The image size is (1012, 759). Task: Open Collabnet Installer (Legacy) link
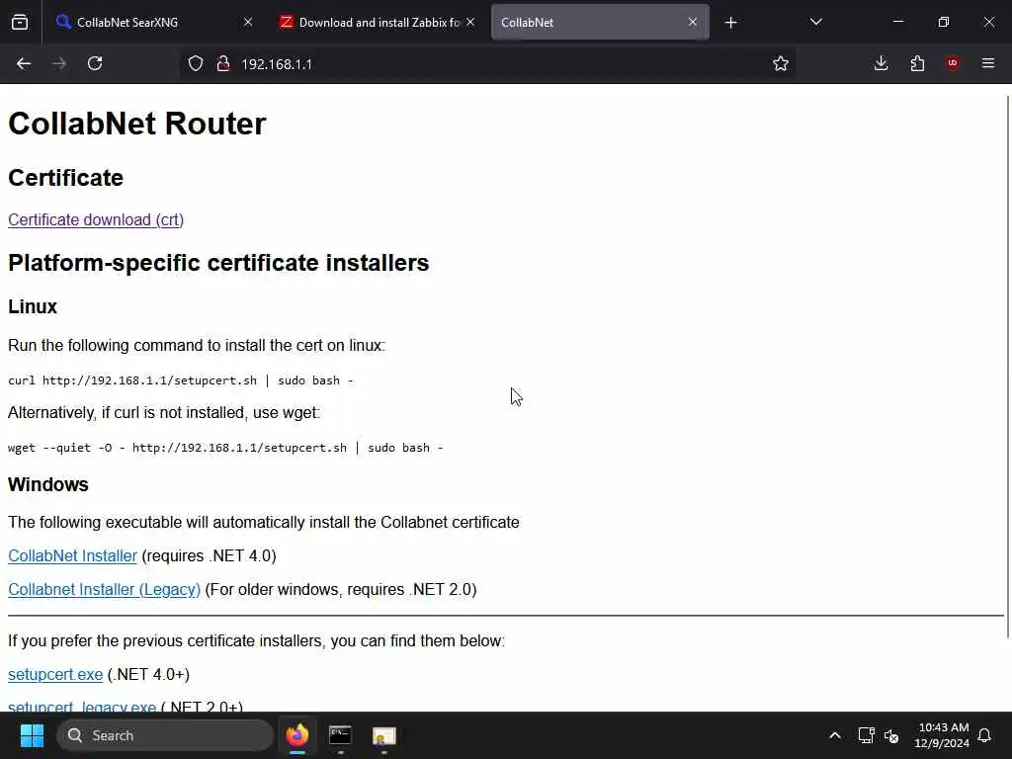tap(104, 589)
